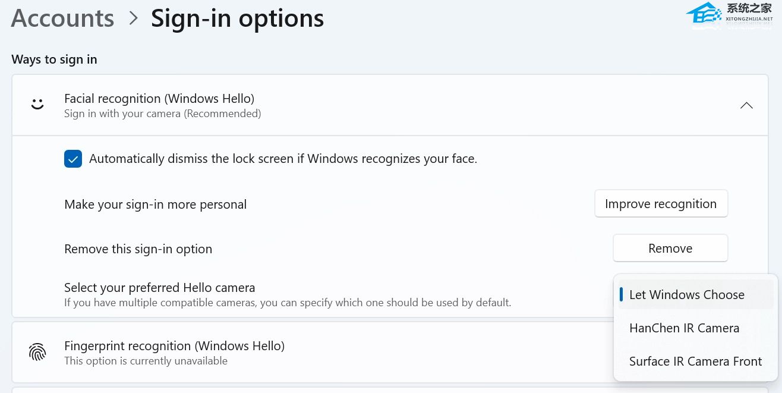The image size is (782, 393).
Task: Pick Surface IR Camera Front option
Action: [x=695, y=361]
